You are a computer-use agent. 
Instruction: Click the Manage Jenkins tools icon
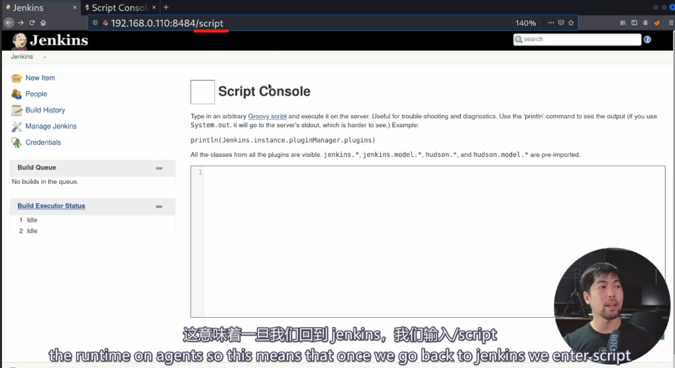tap(16, 126)
